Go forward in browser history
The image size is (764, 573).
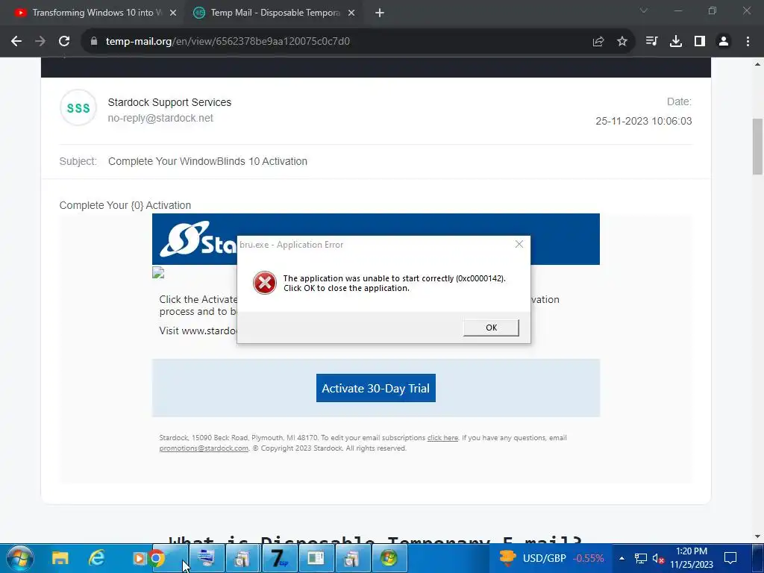[40, 42]
